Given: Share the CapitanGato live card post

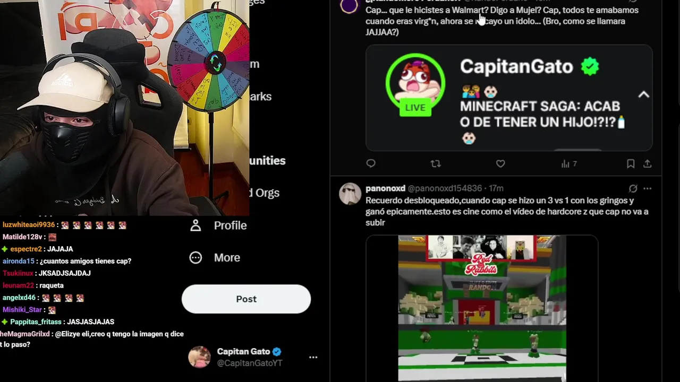Looking at the screenshot, I should point(647,163).
